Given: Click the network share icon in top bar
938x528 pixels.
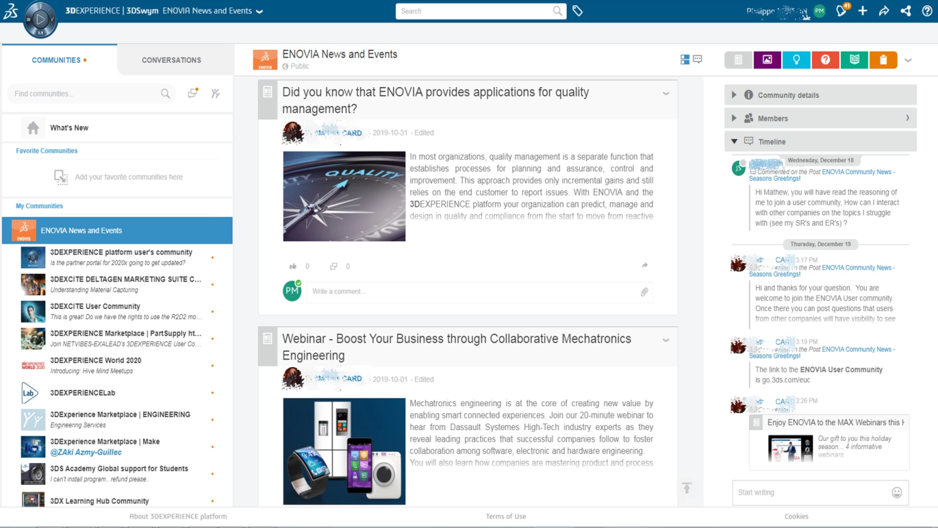Looking at the screenshot, I should [905, 11].
